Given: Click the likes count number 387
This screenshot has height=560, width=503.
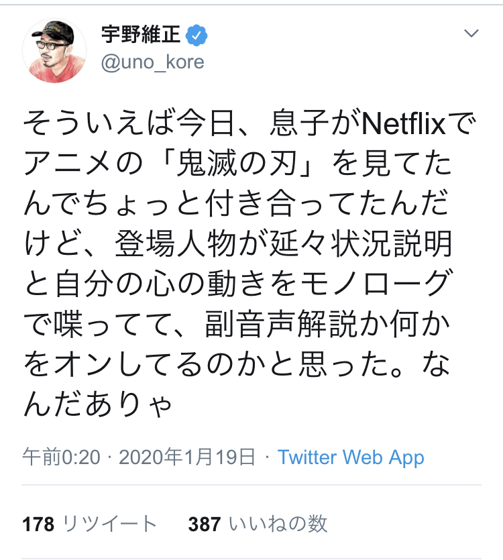Looking at the screenshot, I should (205, 524).
